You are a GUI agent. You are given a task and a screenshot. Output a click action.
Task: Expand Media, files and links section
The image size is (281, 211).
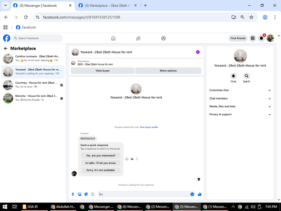point(240,106)
